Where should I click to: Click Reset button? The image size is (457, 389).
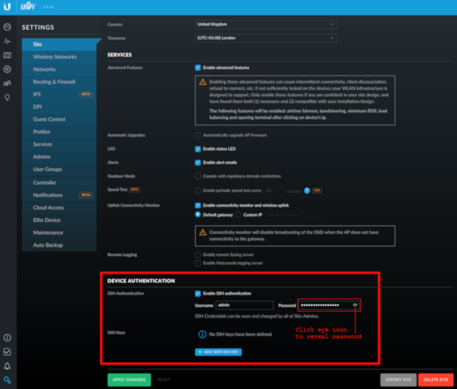164,379
